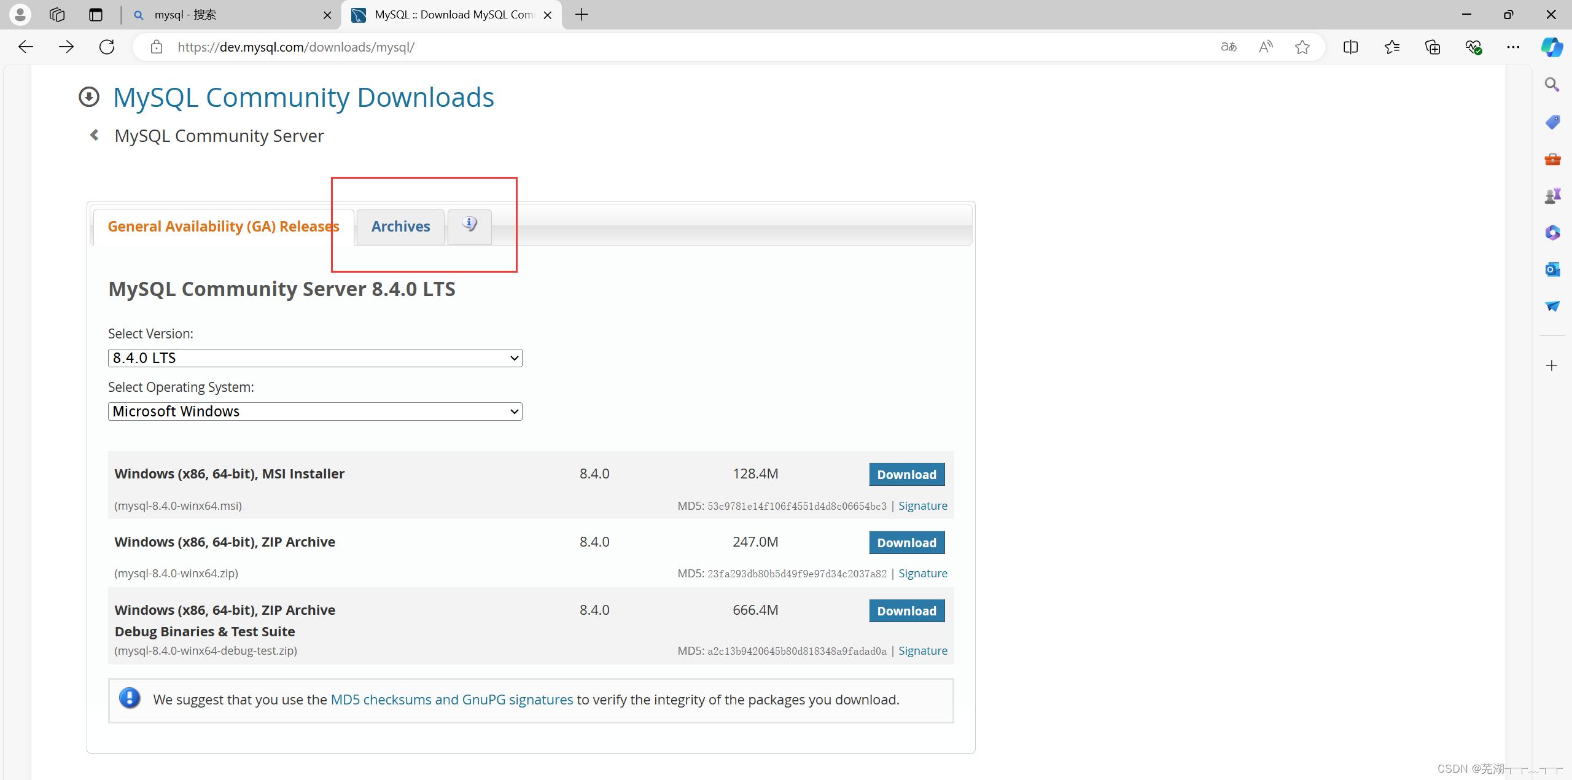Expand the Select Version dropdown
This screenshot has width=1572, height=780.
tap(315, 358)
